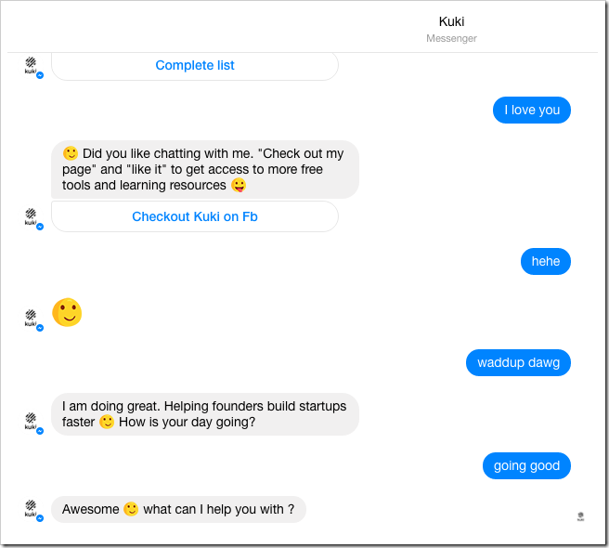Click the smiley emoji after "Awesome"
Viewport: 609px width, 548px height.
[131, 509]
